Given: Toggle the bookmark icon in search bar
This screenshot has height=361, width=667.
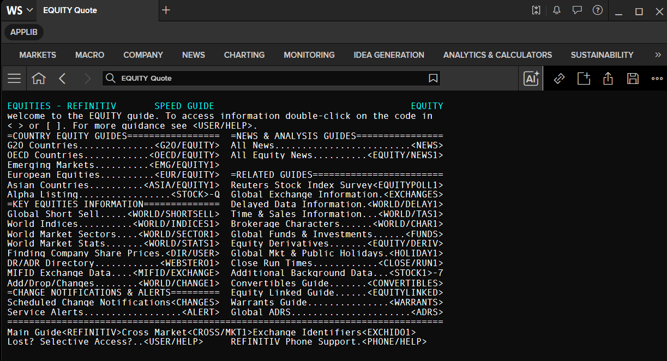Looking at the screenshot, I should coord(433,79).
